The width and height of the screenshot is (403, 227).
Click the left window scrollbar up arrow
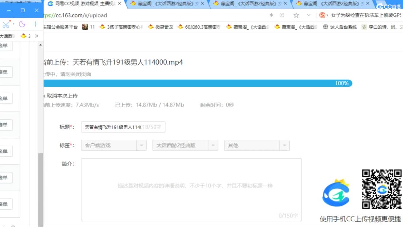(x=40, y=45)
